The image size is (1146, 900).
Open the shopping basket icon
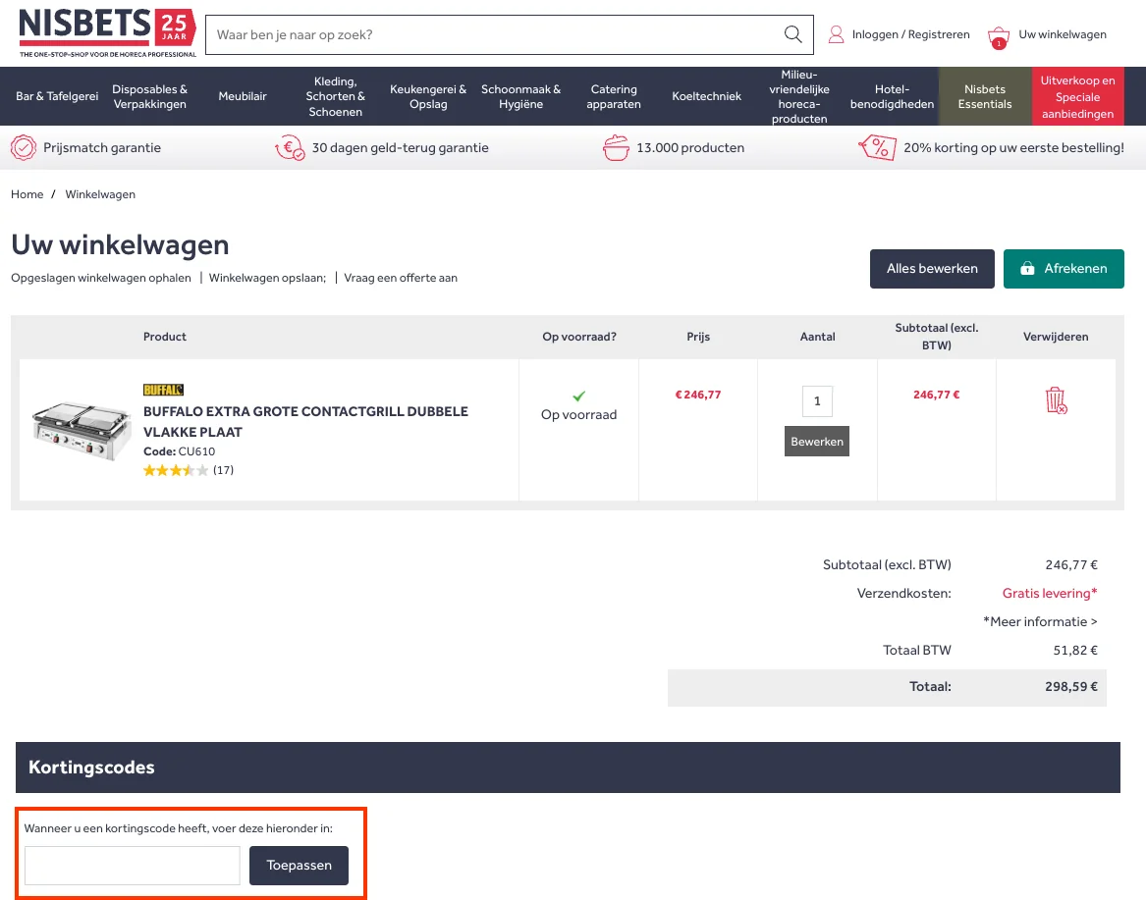[x=999, y=36]
